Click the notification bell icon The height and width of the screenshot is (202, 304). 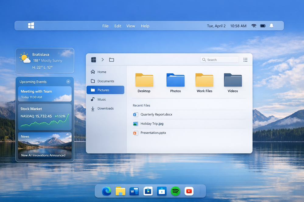click(271, 26)
